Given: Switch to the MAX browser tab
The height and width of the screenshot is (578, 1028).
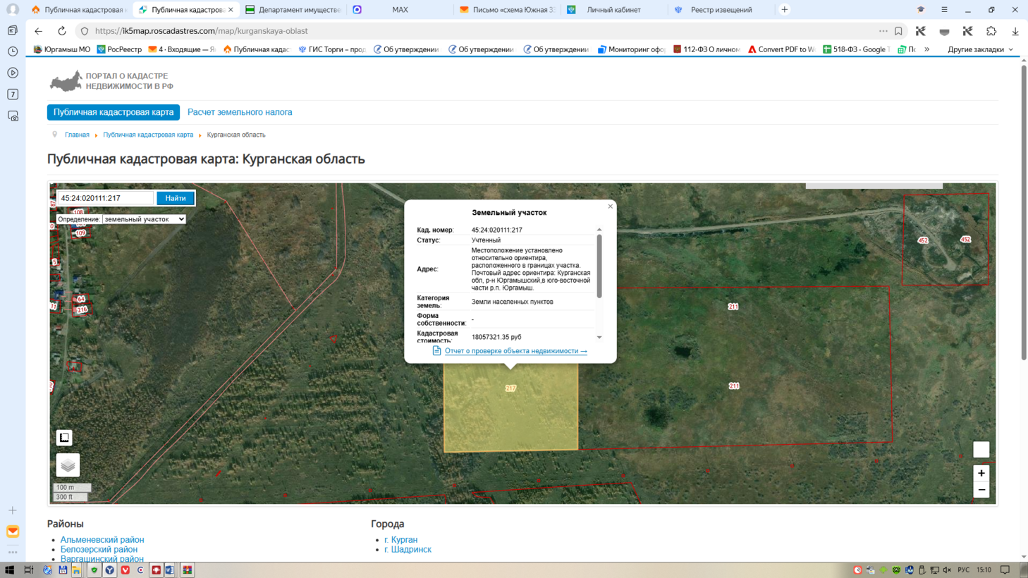Looking at the screenshot, I should 400,10.
